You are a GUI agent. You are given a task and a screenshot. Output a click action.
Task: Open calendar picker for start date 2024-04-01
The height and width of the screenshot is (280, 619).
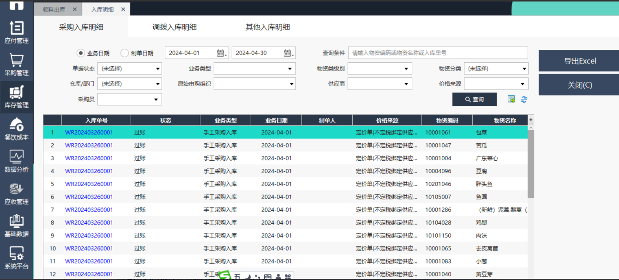click(x=221, y=53)
